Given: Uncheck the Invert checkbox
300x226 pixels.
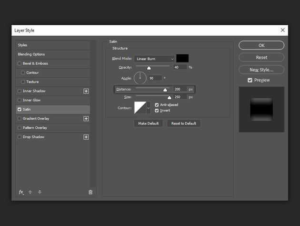Looking at the screenshot, I should pos(157,111).
